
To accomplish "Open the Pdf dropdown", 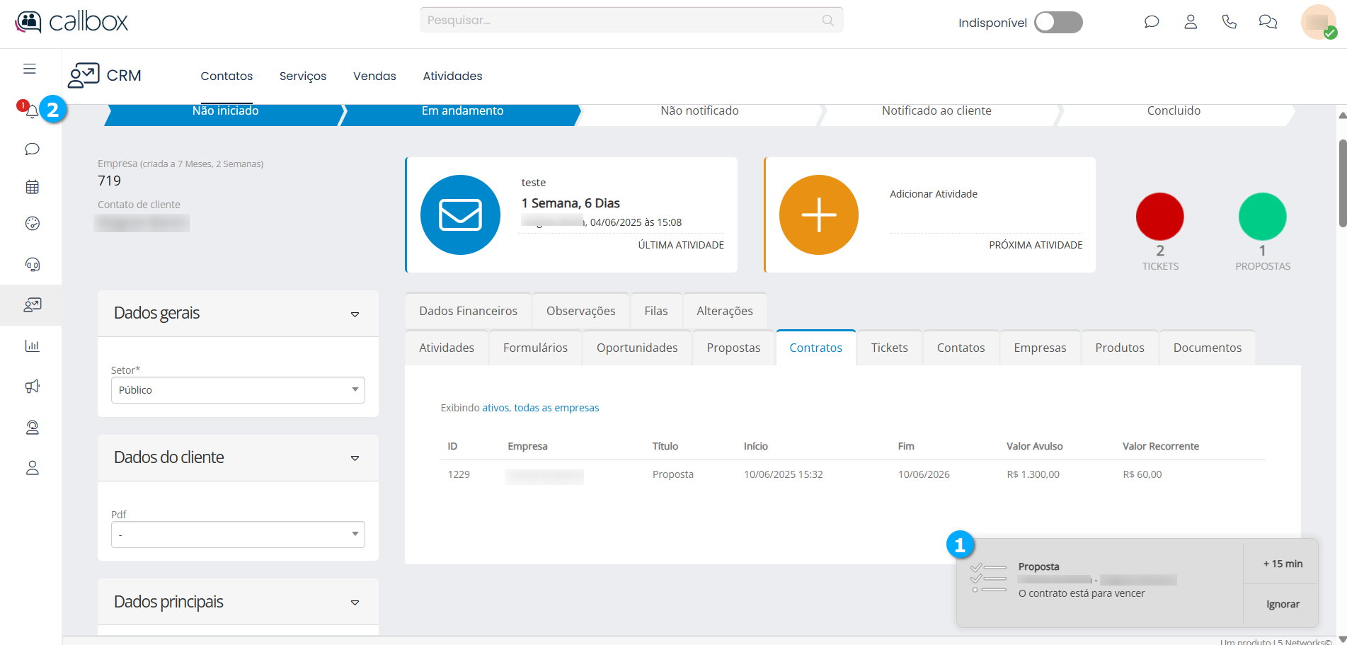I will pos(238,535).
